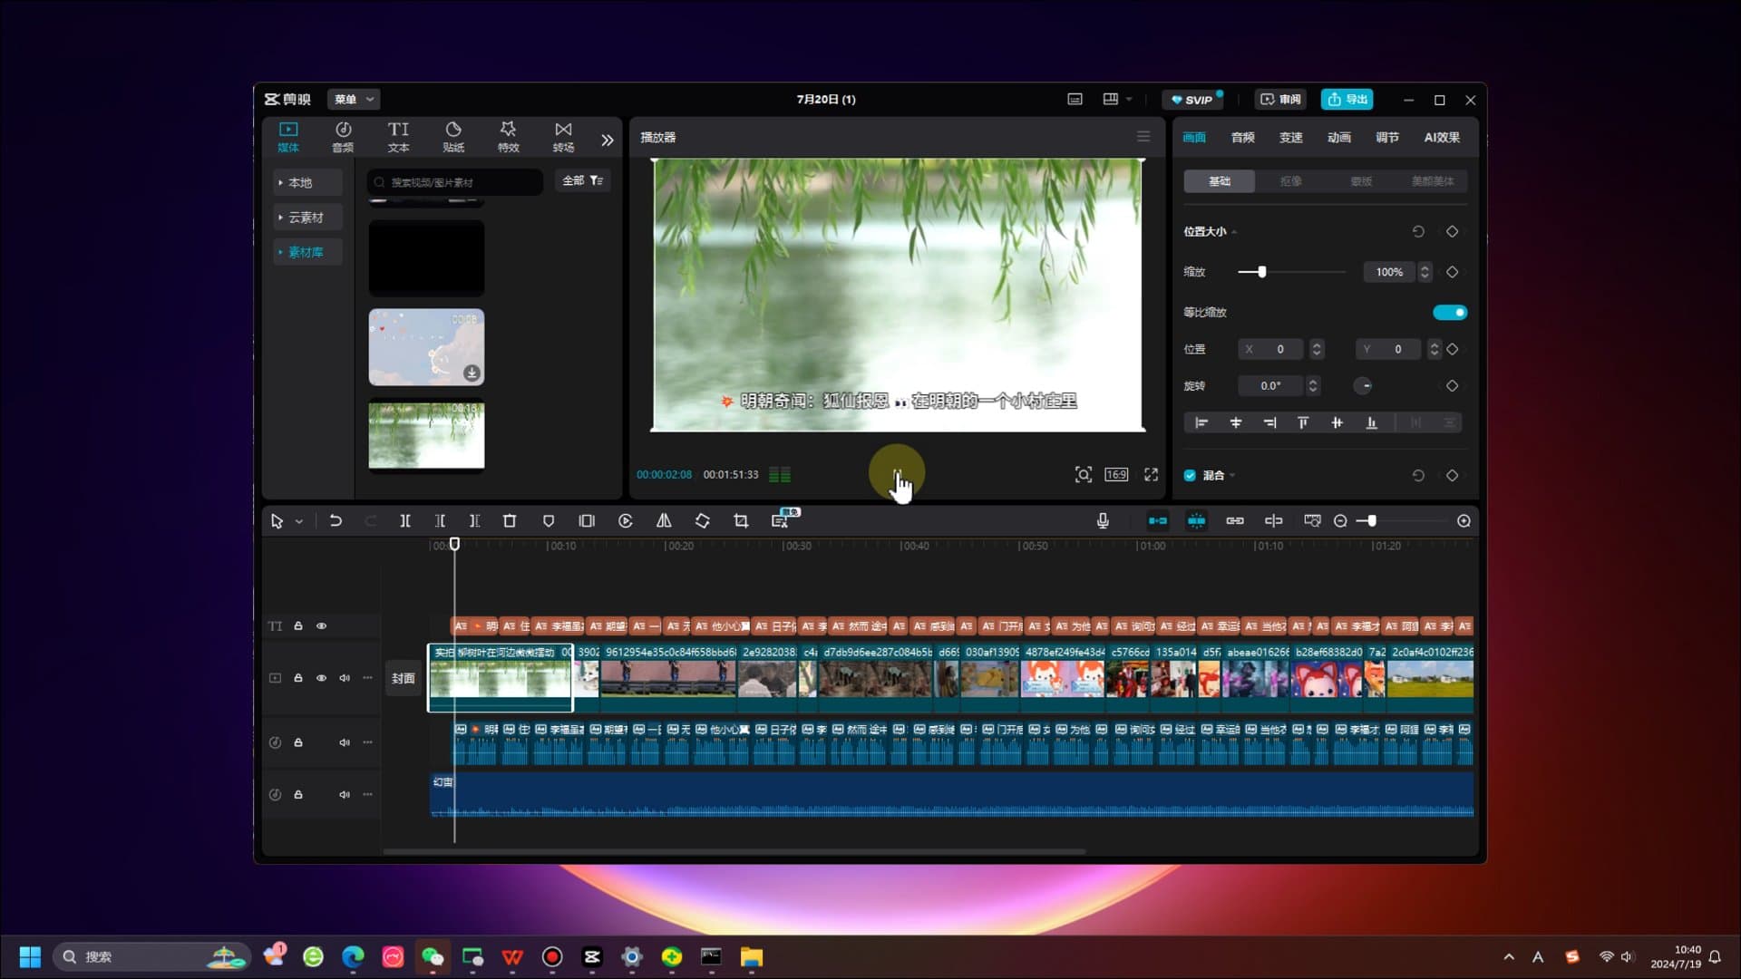Image resolution: width=1741 pixels, height=979 pixels.
Task: Open the 菜单 dropdown
Action: 354,100
